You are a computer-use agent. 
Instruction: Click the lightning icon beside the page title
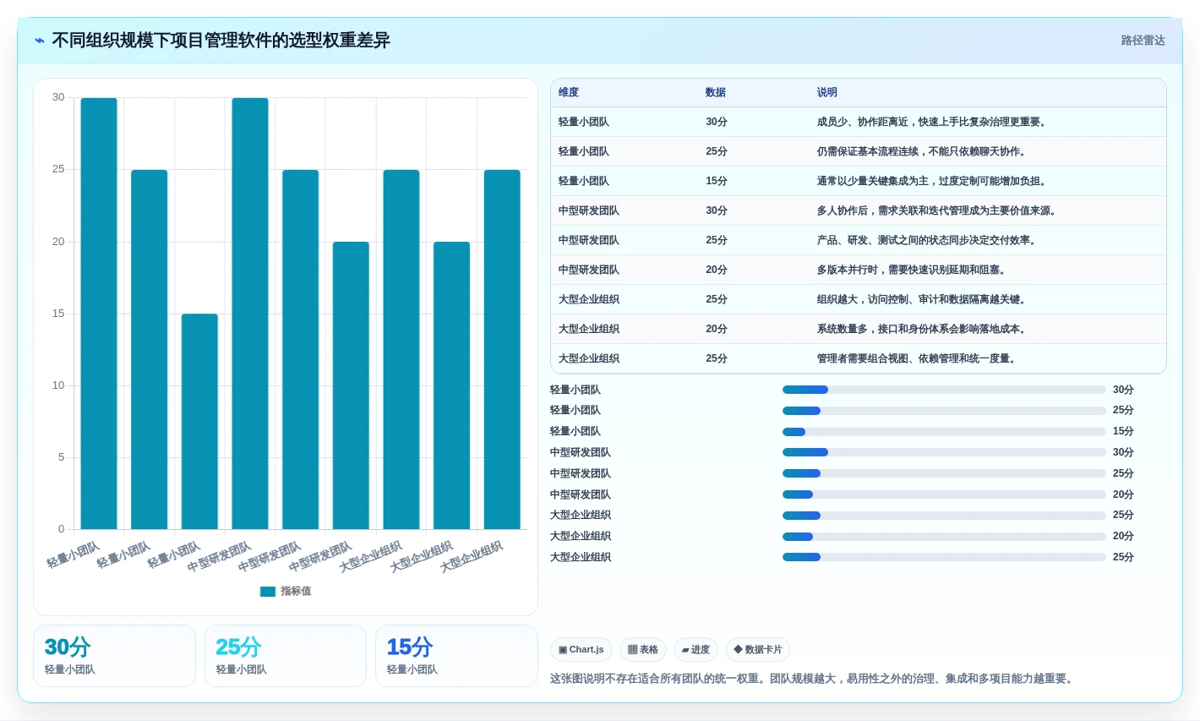pos(40,41)
